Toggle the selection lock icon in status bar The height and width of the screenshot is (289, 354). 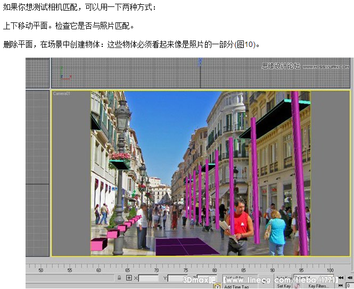tap(119, 278)
